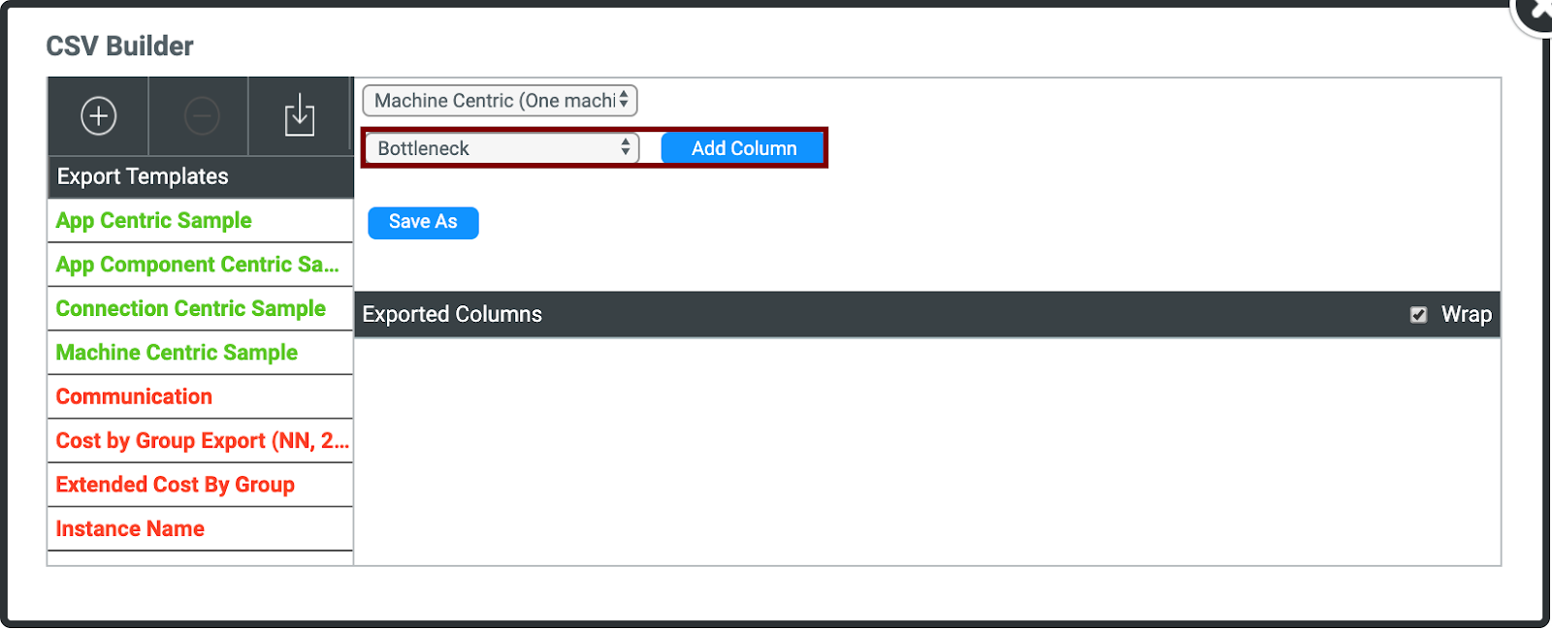This screenshot has width=1552, height=630.
Task: Click the add template plus icon
Action: tap(98, 116)
